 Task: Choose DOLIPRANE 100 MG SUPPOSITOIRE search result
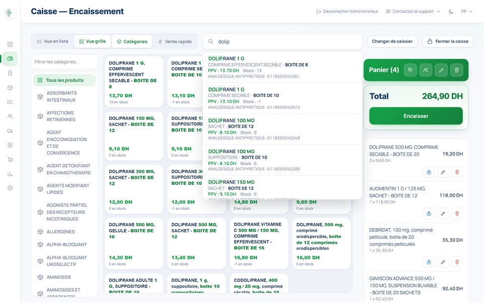282,160
